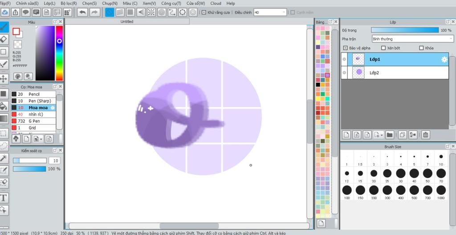Turn off snap (blue active icon)

pyautogui.click(x=110, y=12)
